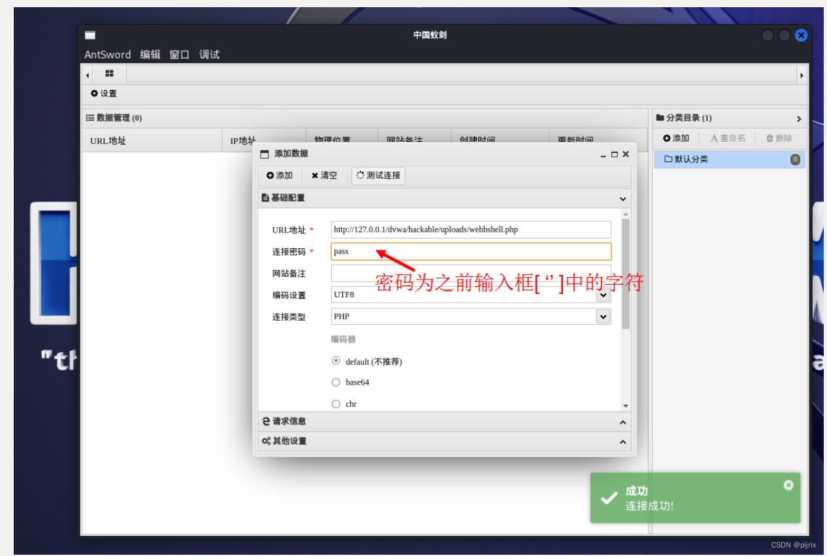Collapse the 基础配置 section
This screenshot has width=827, height=556.
[623, 199]
